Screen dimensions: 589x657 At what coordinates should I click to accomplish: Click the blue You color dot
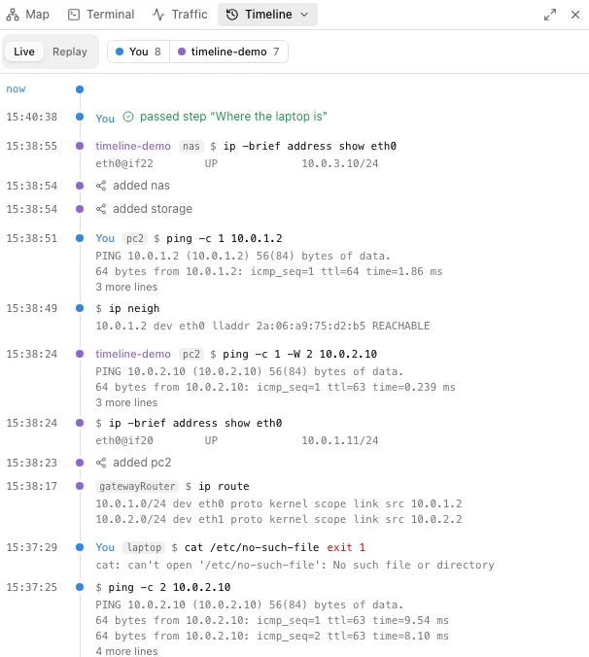coord(120,52)
